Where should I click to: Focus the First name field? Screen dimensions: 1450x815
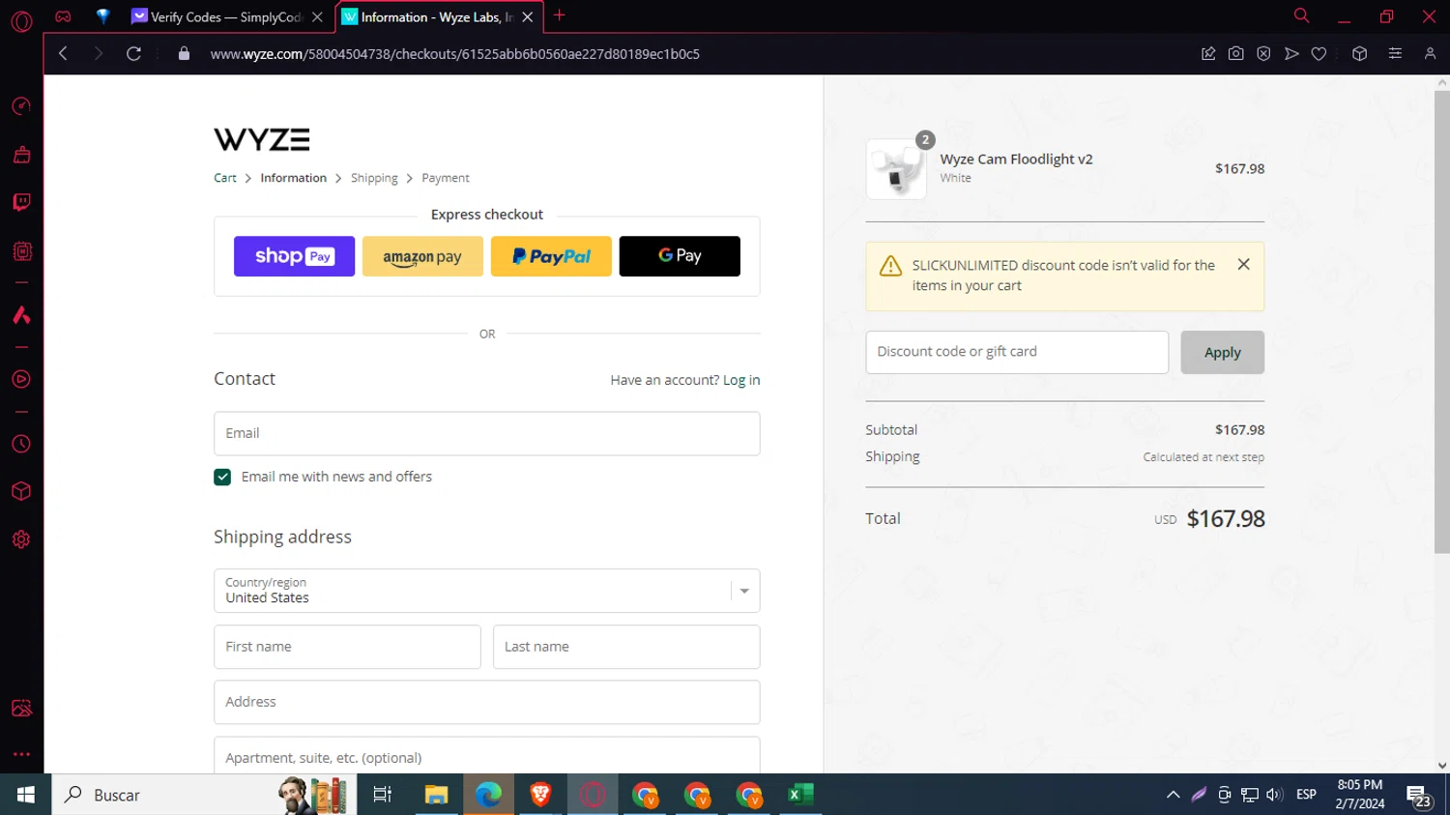(x=347, y=647)
